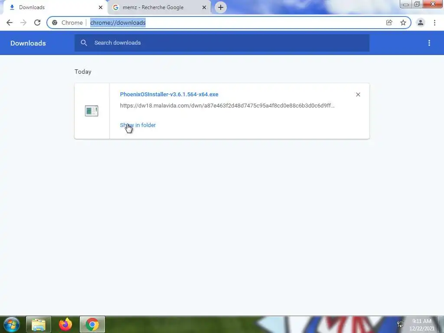This screenshot has width=444, height=333.
Task: Remove PhoenixOSInstaller from the downloads list
Action: (358, 95)
